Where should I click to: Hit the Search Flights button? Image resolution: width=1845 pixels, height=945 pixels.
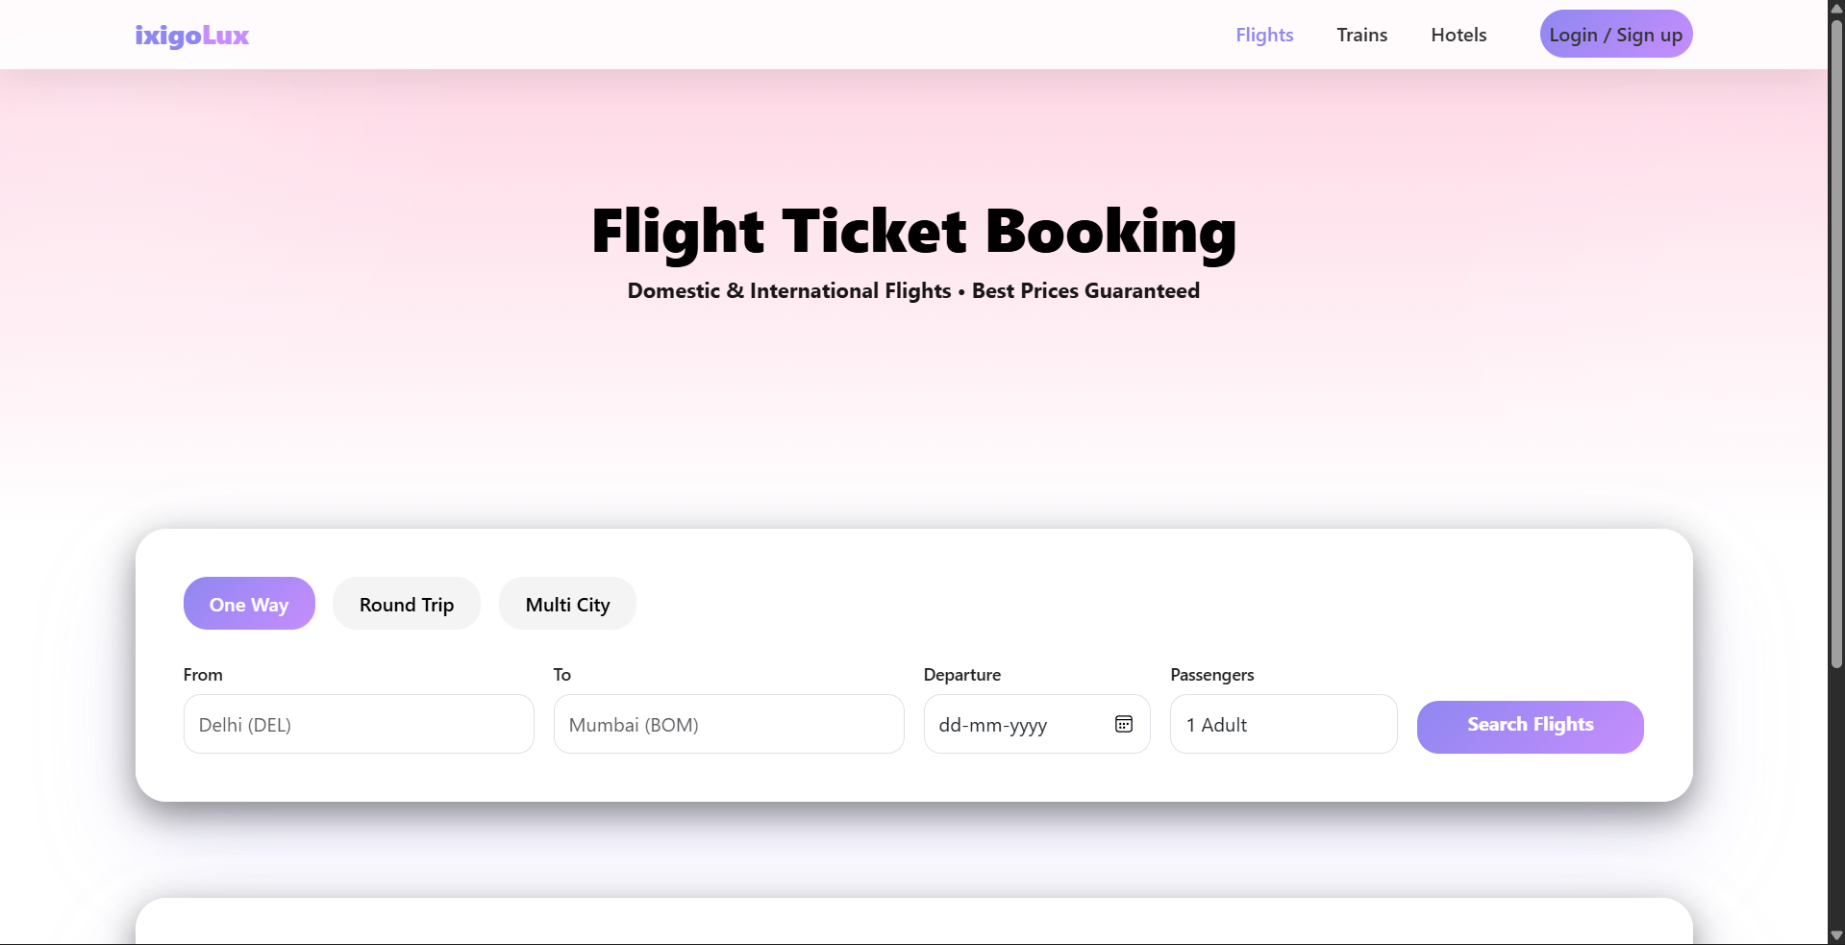(x=1530, y=726)
